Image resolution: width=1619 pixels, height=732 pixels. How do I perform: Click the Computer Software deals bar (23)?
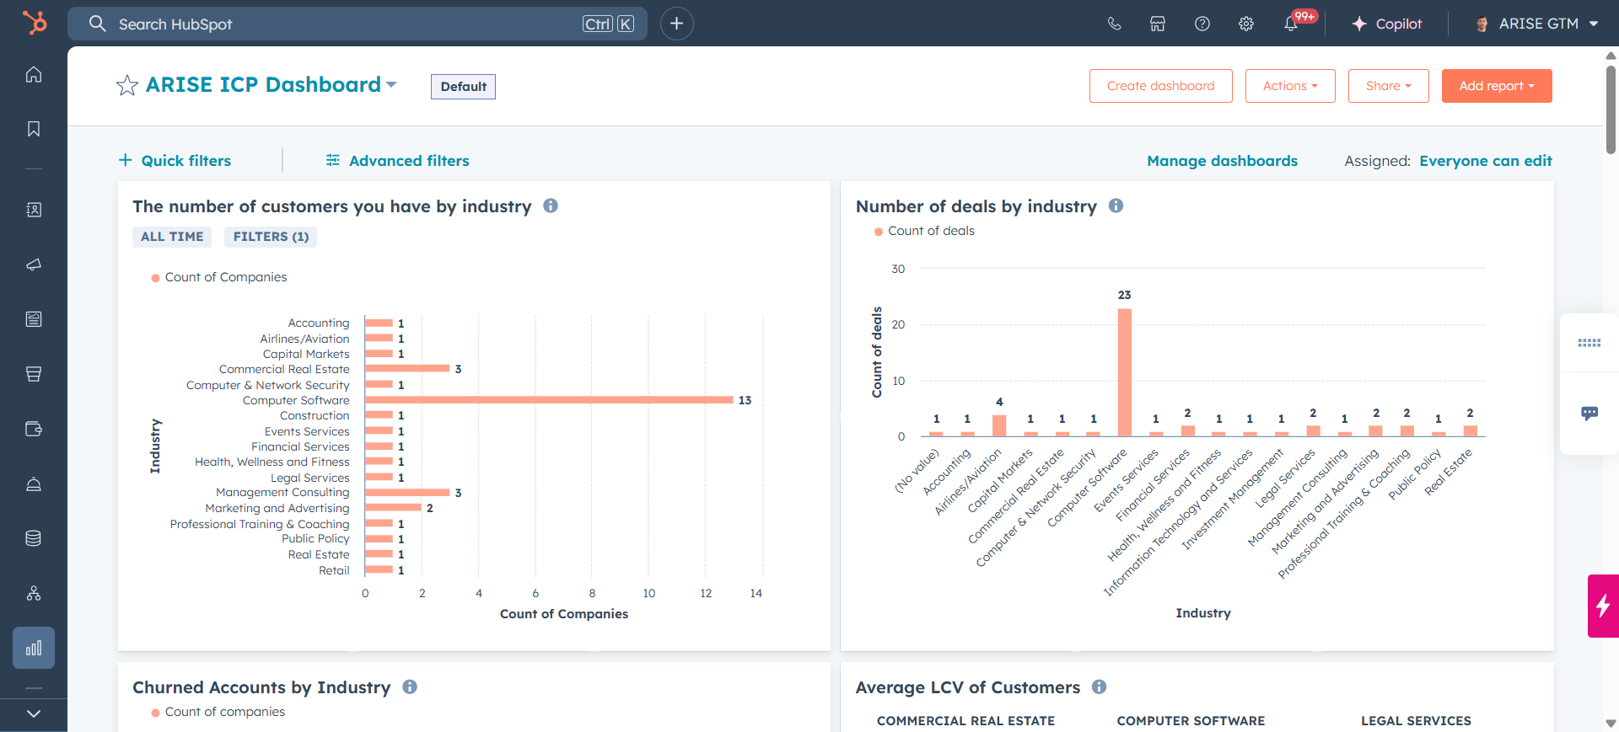[1125, 372]
